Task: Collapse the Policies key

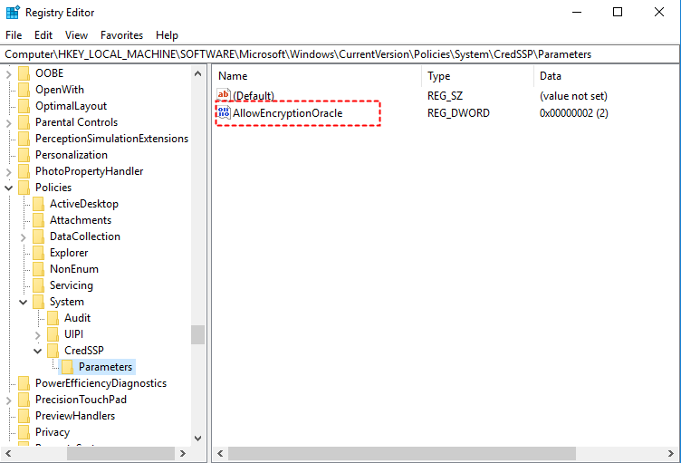Action: pyautogui.click(x=9, y=188)
